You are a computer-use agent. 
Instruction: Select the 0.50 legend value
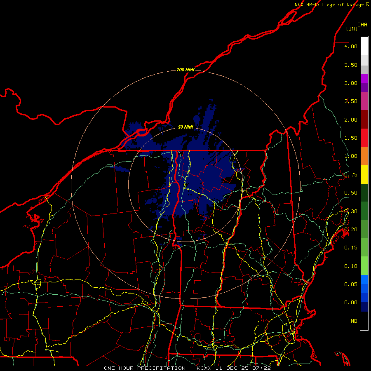[351, 193]
